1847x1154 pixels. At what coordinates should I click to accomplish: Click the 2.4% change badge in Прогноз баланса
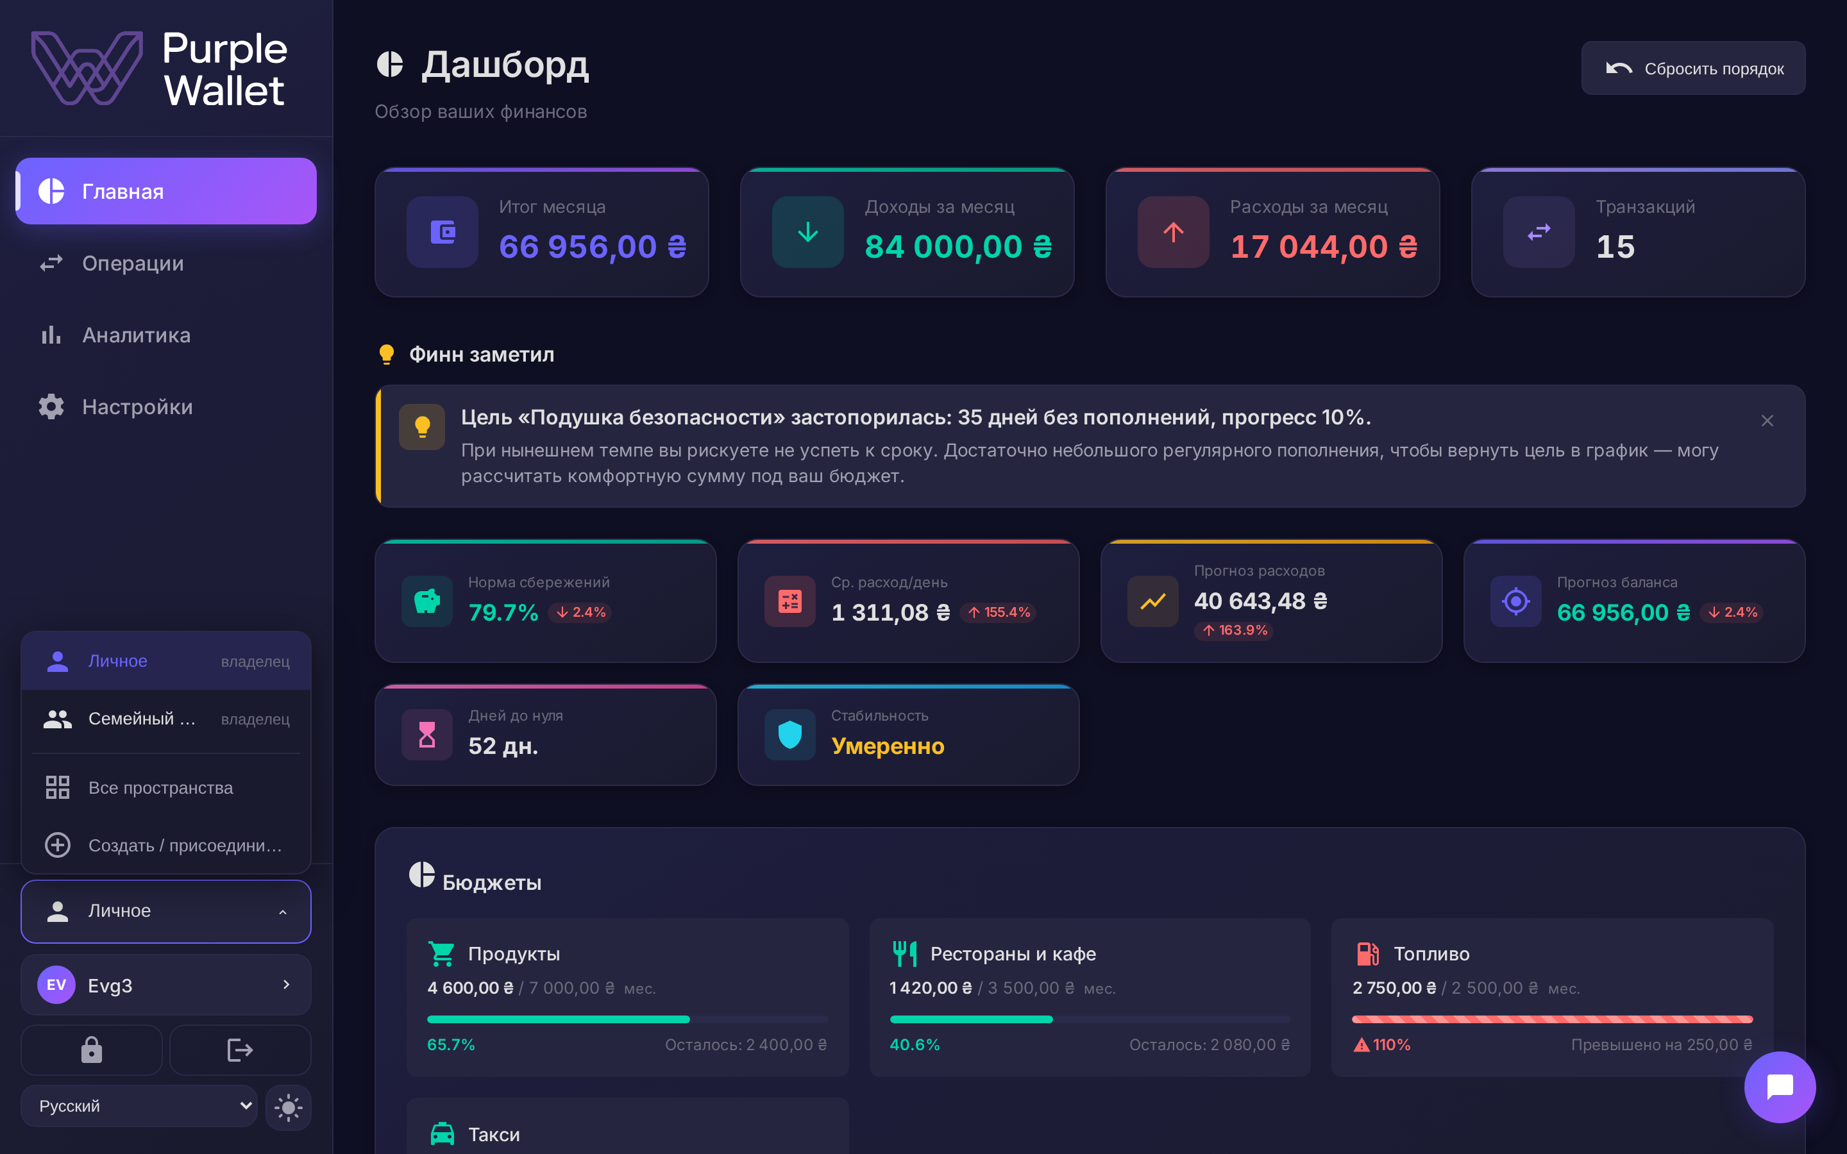(x=1732, y=612)
